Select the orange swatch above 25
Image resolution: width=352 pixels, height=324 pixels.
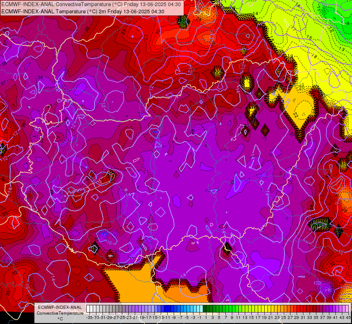282,309
